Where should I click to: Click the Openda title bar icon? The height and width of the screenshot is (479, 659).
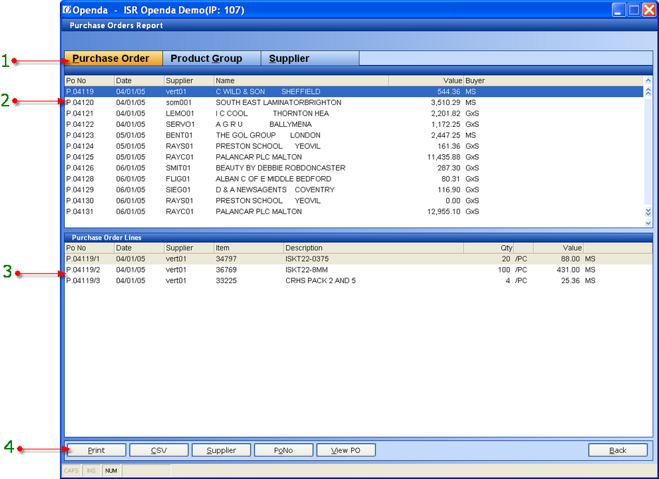point(67,10)
